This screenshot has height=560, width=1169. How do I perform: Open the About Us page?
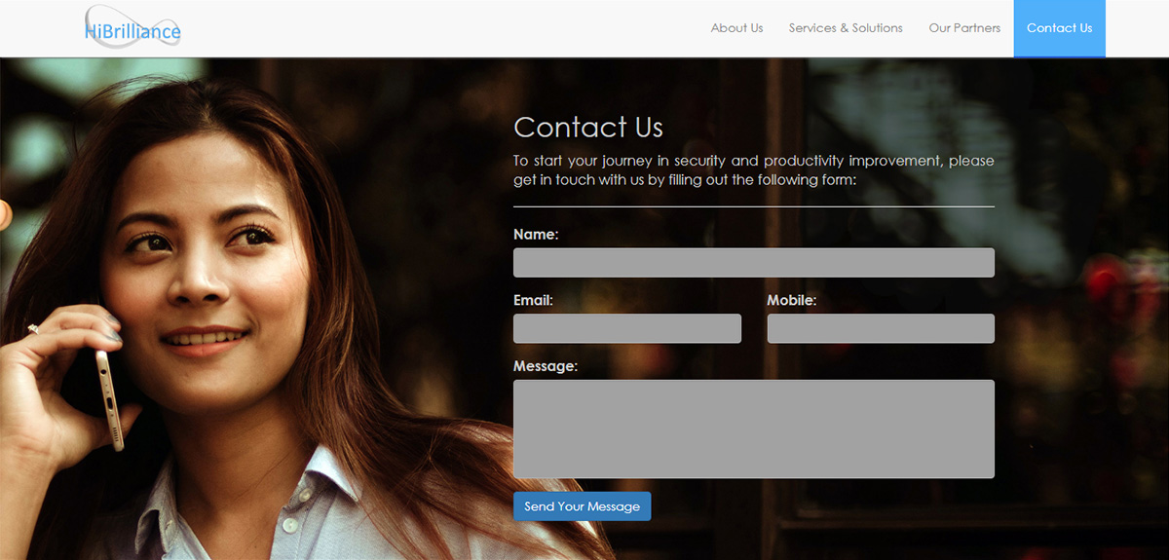tap(736, 28)
